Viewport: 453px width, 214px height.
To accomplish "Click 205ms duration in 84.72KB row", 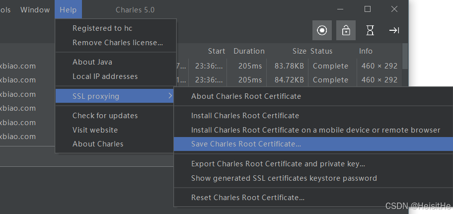I will [250, 80].
